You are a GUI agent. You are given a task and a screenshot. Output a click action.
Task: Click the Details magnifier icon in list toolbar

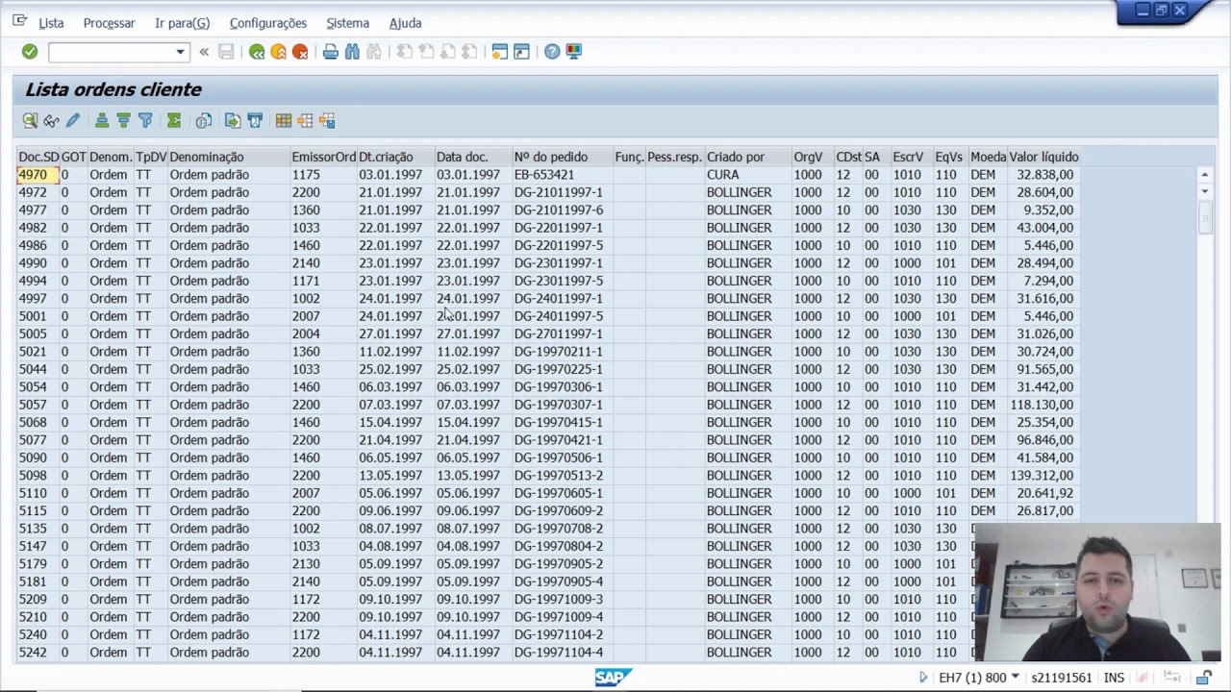click(x=30, y=120)
